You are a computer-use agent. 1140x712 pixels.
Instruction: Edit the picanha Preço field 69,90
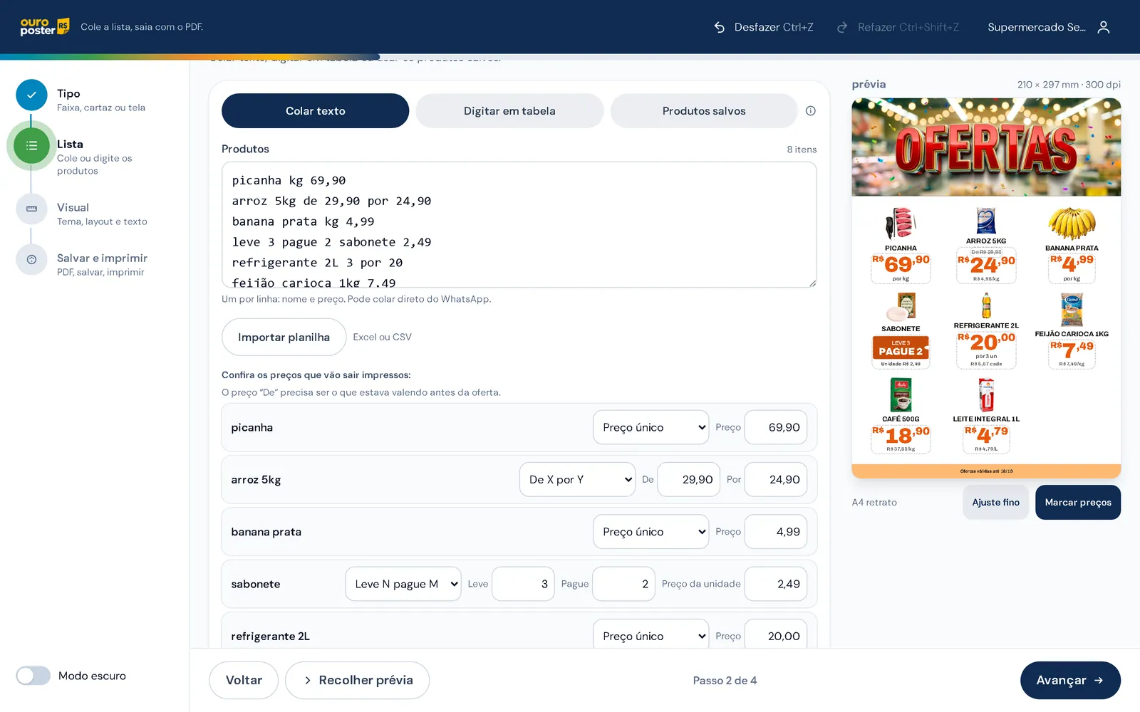click(776, 427)
